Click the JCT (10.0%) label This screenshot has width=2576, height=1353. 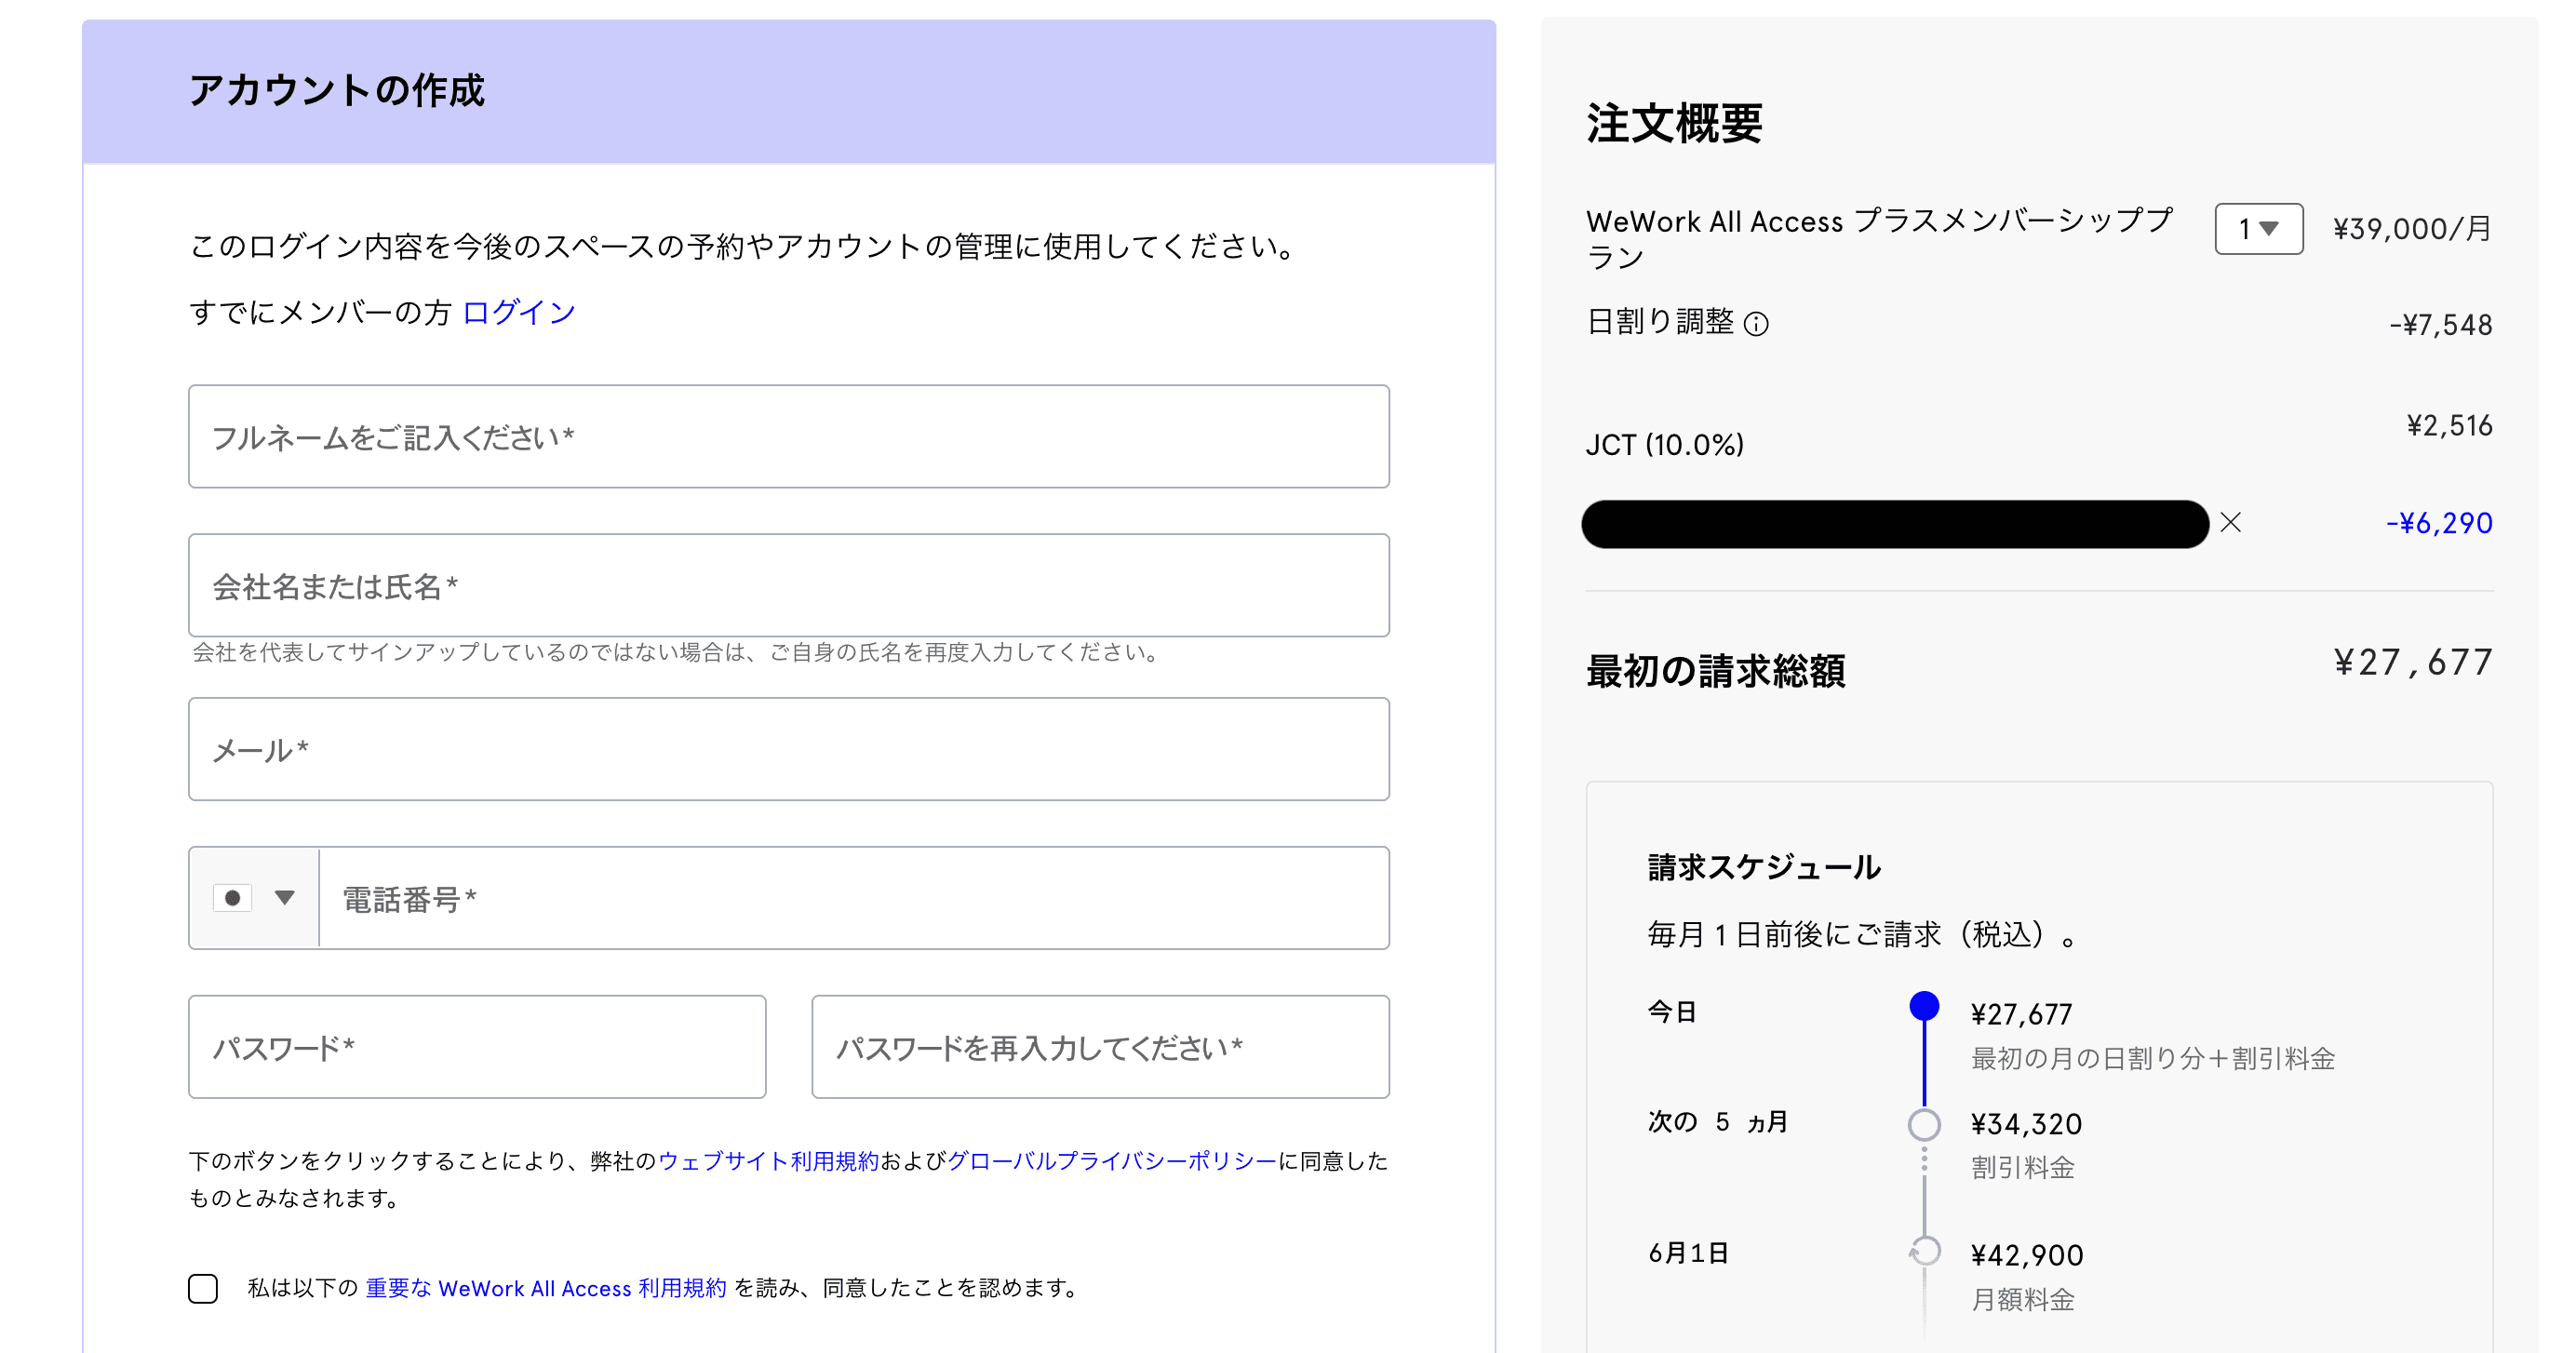coord(1665,445)
